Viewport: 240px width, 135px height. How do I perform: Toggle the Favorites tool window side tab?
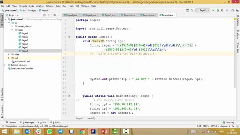[2, 94]
